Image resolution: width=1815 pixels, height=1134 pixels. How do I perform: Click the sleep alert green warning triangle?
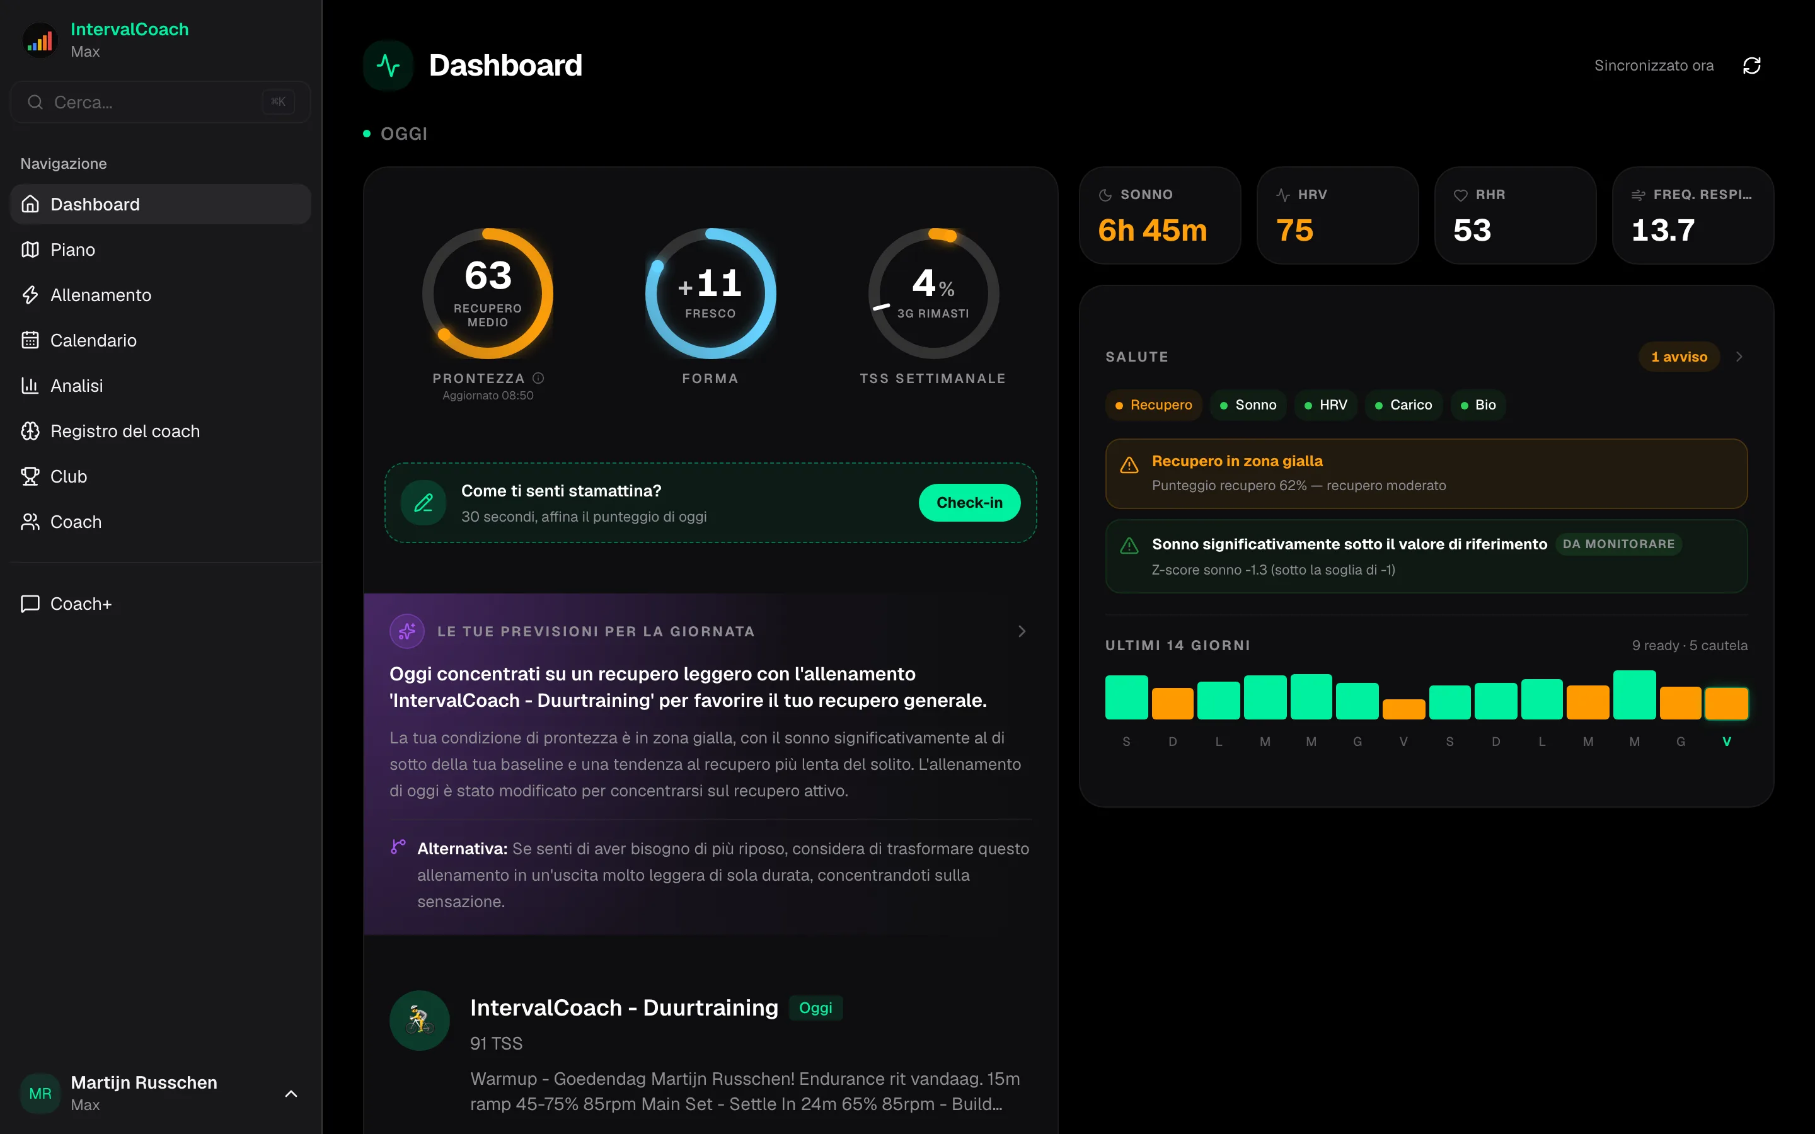pos(1129,545)
